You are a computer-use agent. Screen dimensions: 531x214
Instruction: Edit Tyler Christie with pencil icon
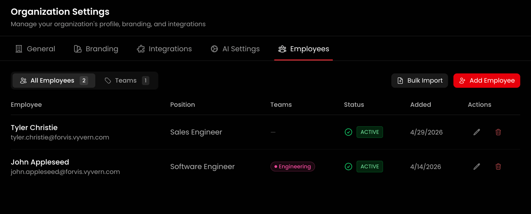pos(477,132)
